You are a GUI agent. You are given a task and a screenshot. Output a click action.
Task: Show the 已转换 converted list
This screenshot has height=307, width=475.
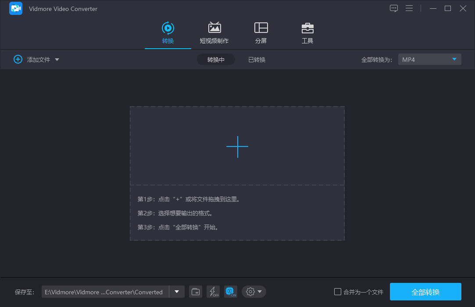point(257,60)
